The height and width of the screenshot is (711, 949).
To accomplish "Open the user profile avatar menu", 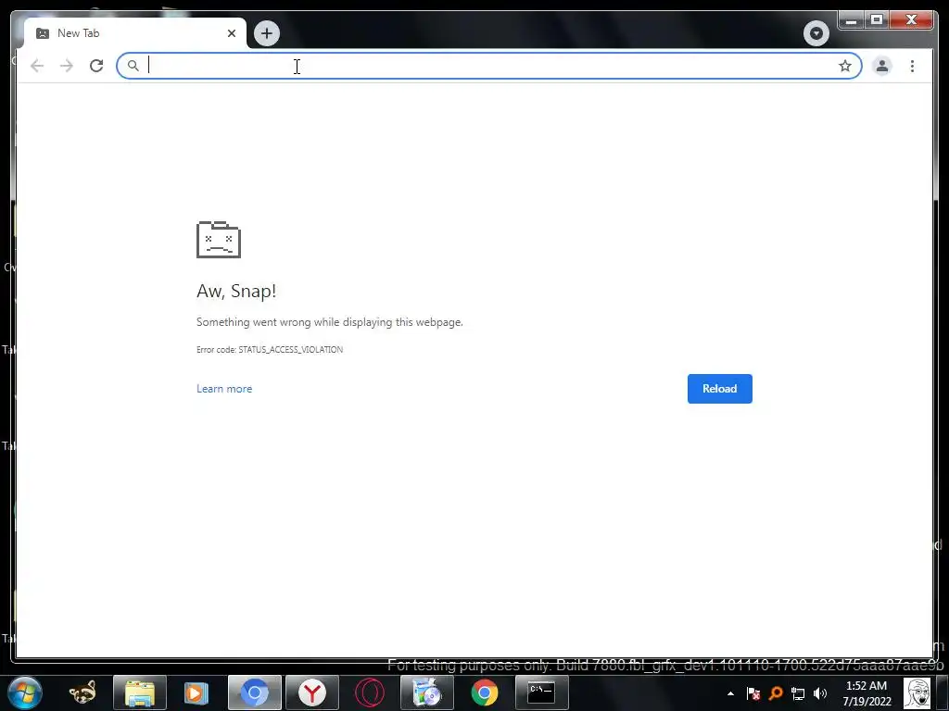I will (x=882, y=66).
